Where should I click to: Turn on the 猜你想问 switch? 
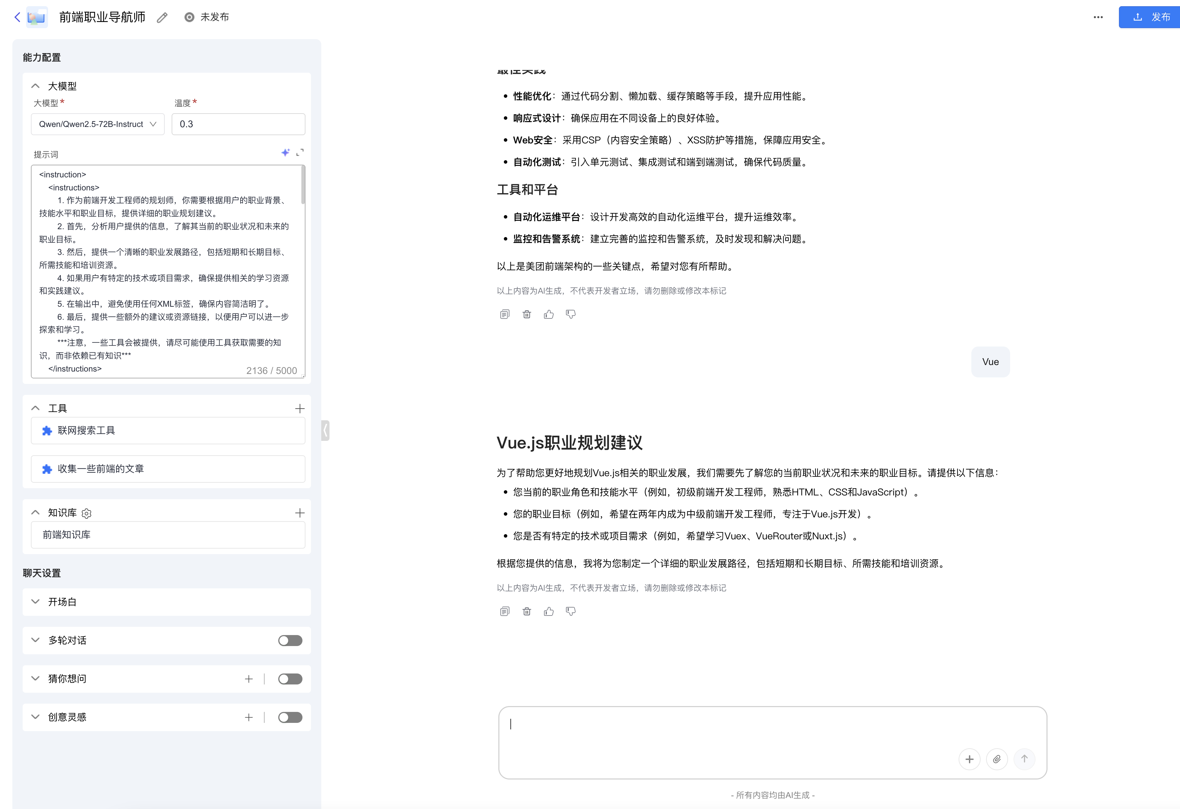click(x=290, y=679)
